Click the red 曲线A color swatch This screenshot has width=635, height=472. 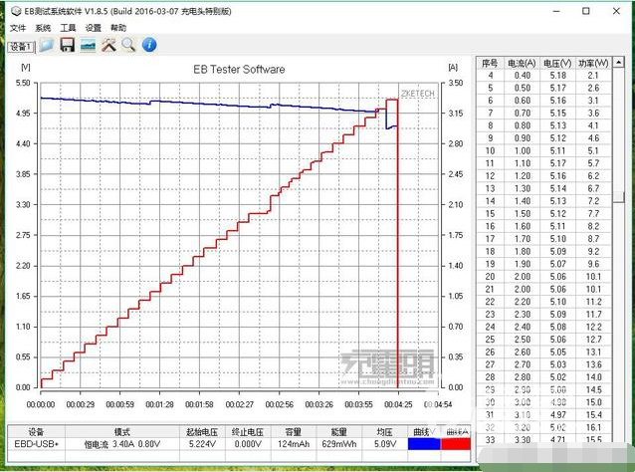456,444
